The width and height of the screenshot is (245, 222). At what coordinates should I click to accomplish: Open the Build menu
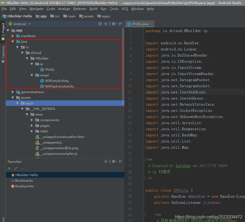tap(93, 9)
